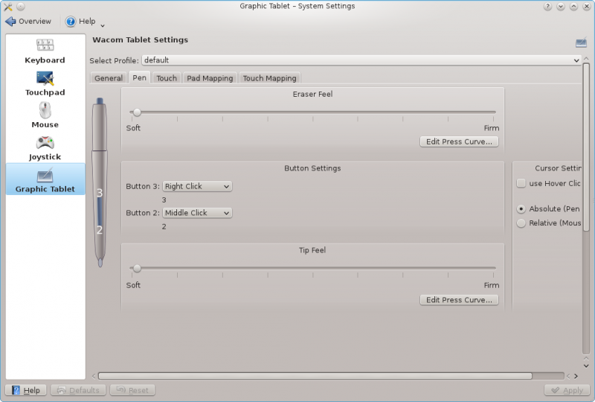This screenshot has width=595, height=402.
Task: Click the 'Wacom Tablet Settings' heading
Action: (x=140, y=39)
